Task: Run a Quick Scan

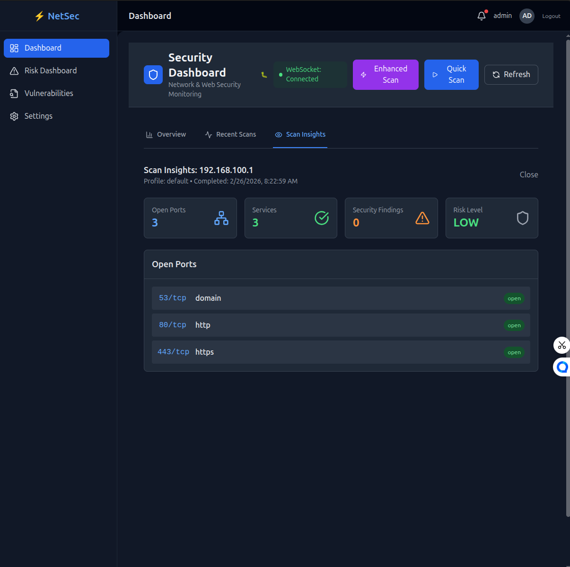Action: coord(451,75)
